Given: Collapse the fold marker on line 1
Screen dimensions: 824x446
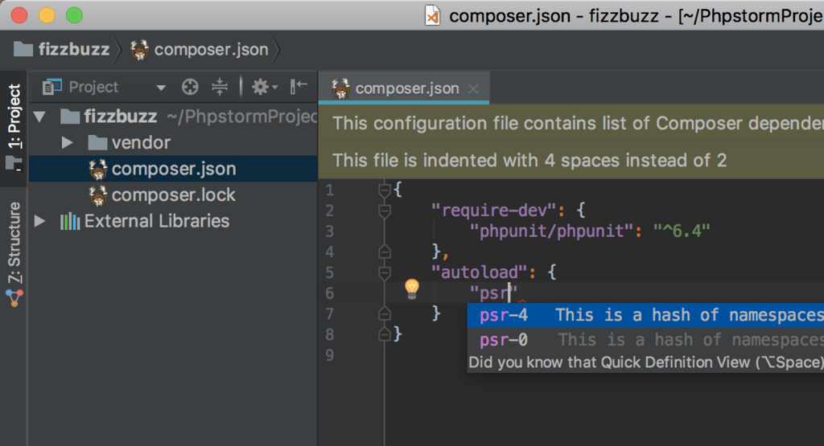Looking at the screenshot, I should 385,190.
